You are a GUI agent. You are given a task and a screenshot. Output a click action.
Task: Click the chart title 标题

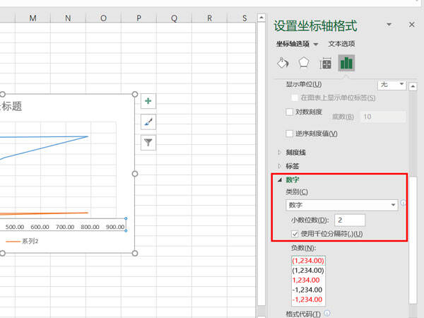point(11,106)
